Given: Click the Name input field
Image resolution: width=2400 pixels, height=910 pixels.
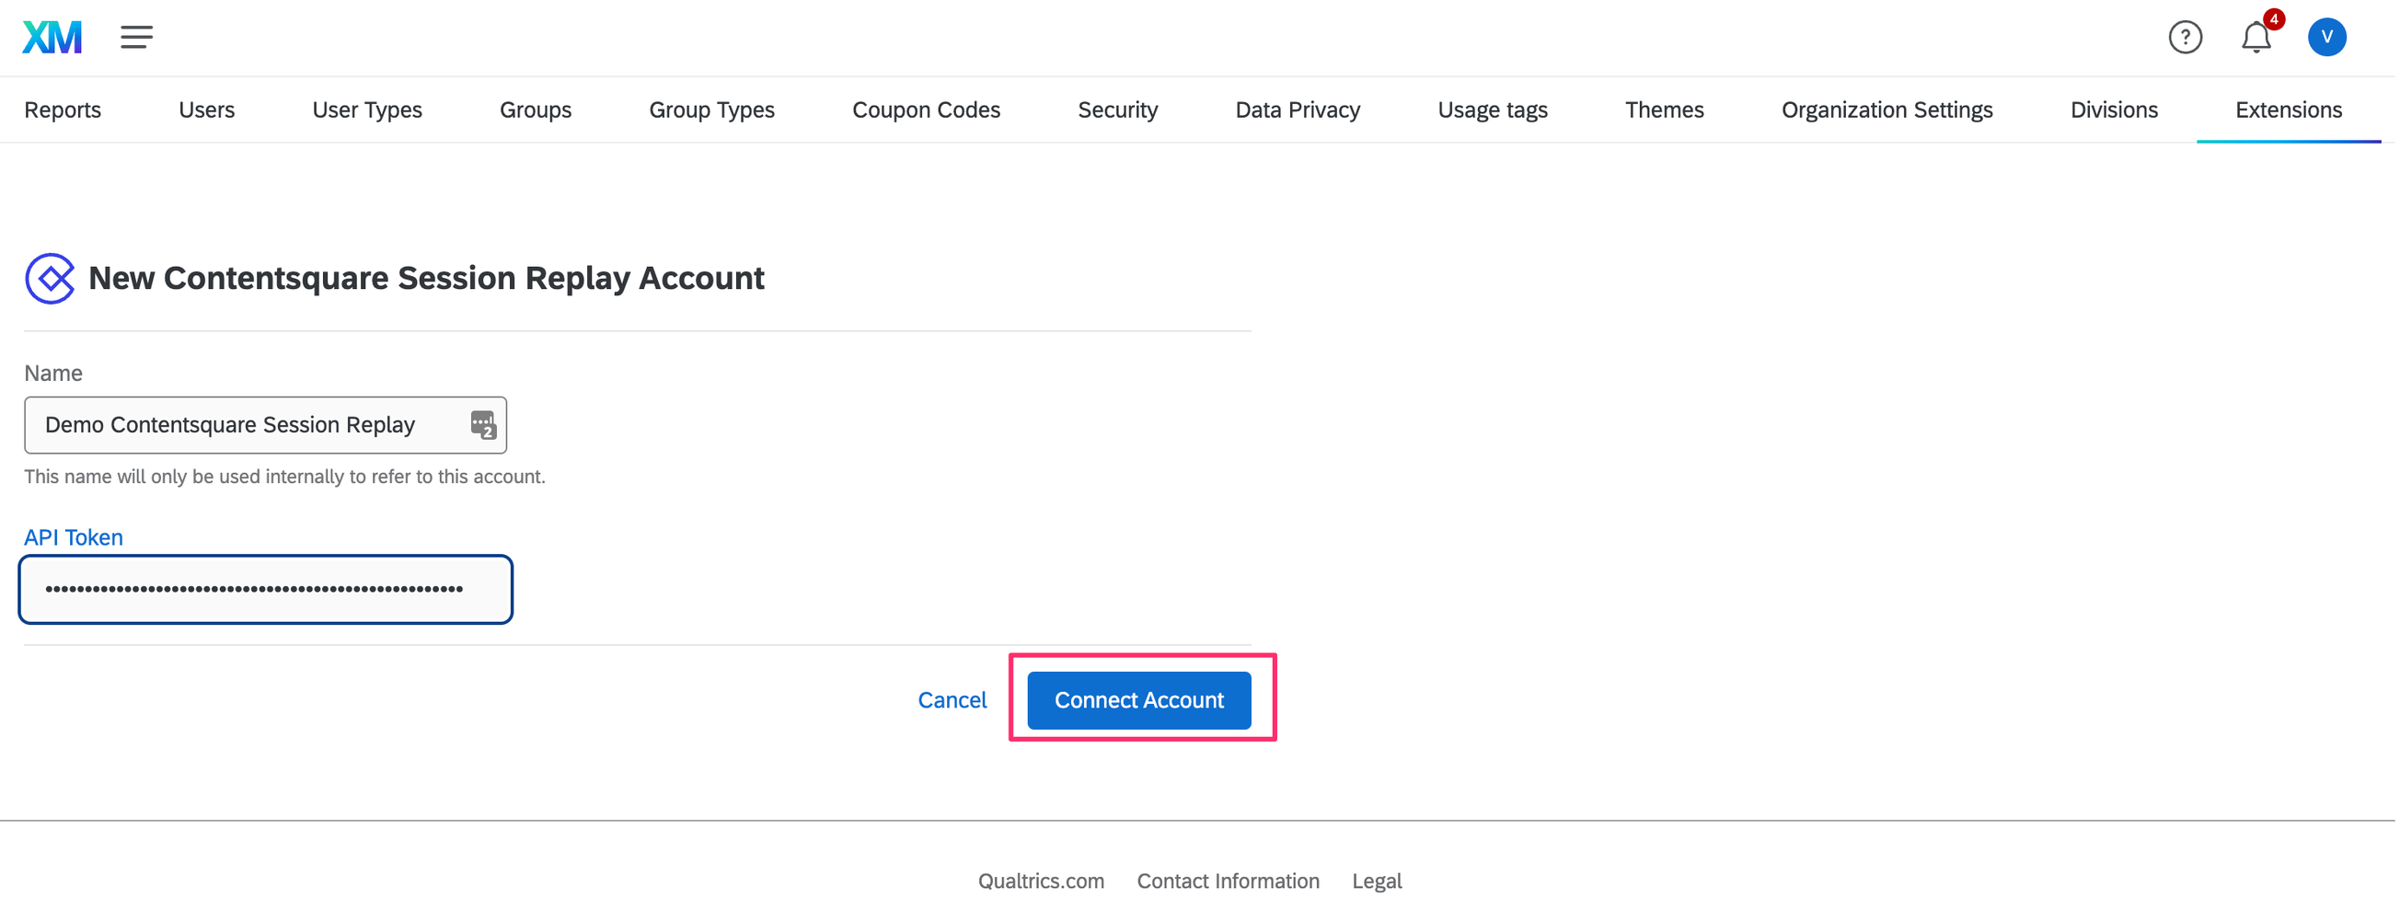Looking at the screenshot, I should [x=266, y=426].
